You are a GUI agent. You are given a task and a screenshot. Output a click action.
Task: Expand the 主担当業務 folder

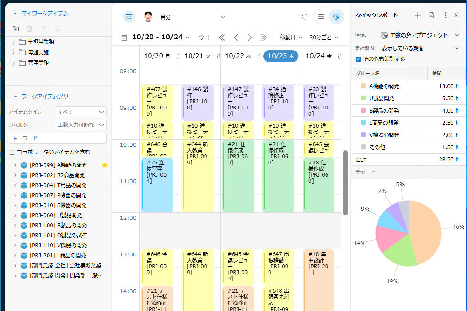[14, 42]
